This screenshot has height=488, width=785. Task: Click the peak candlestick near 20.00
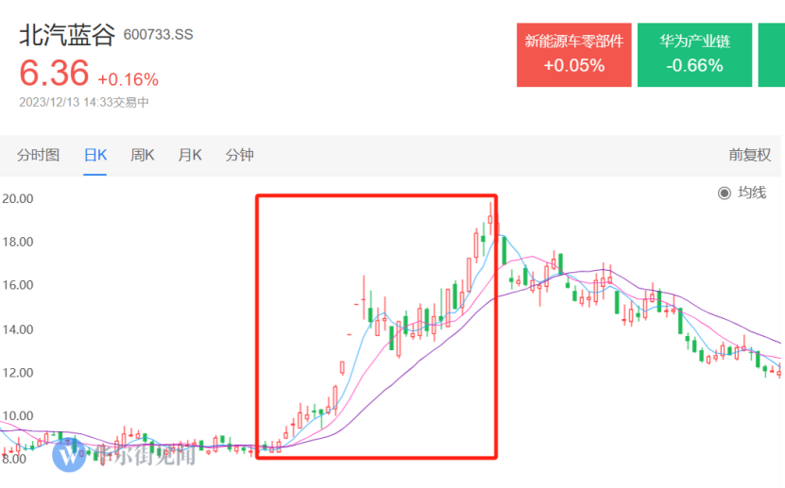490,218
